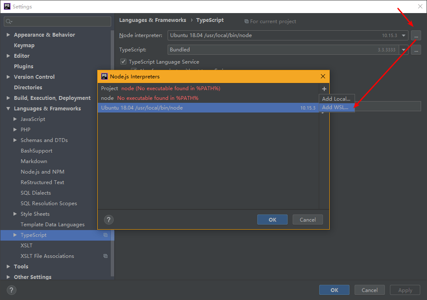Focus the Settings search field

click(57, 21)
